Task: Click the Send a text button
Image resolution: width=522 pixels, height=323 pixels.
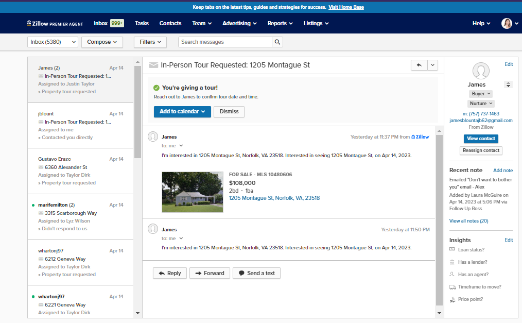Action: 256,273
